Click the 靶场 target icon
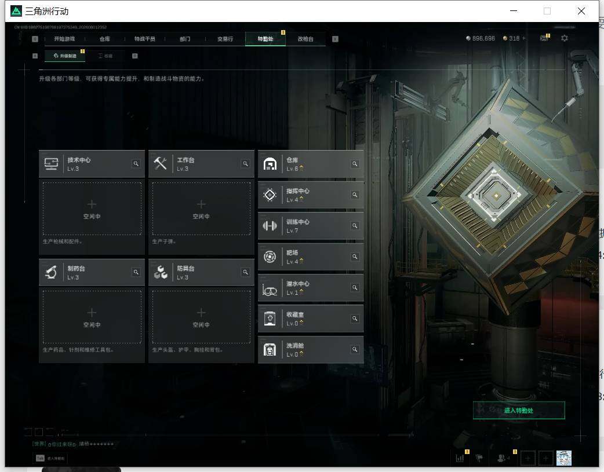The height and width of the screenshot is (472, 604). tap(270, 257)
